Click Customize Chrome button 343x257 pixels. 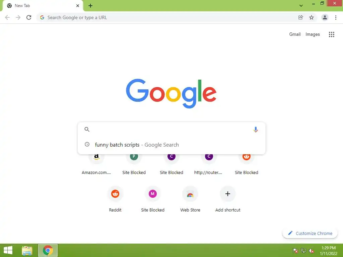coord(310,233)
